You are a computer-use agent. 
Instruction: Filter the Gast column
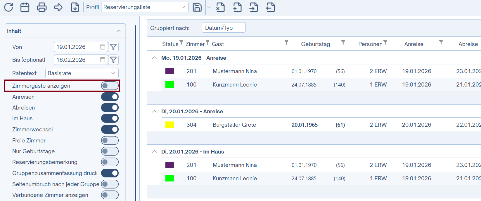[x=286, y=43]
